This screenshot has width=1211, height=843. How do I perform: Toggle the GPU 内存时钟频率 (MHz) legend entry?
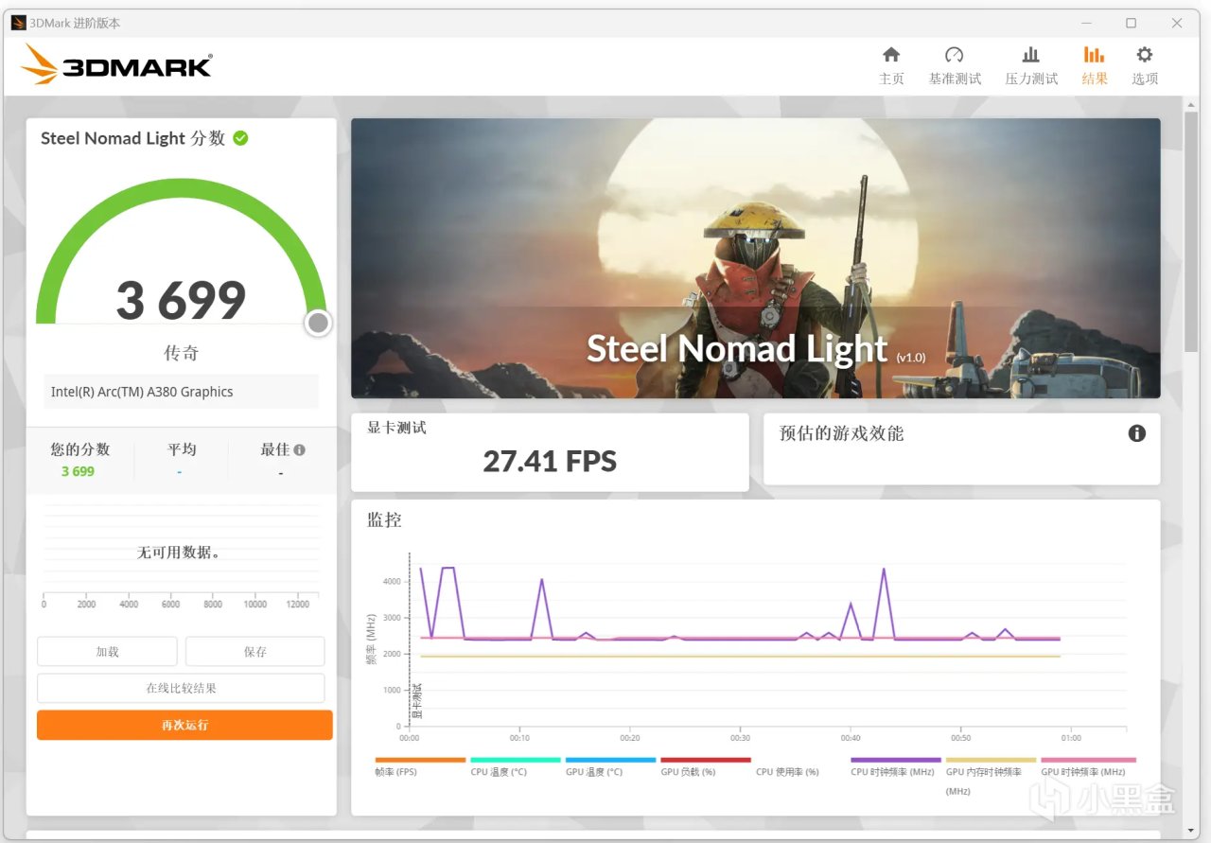[x=991, y=775]
